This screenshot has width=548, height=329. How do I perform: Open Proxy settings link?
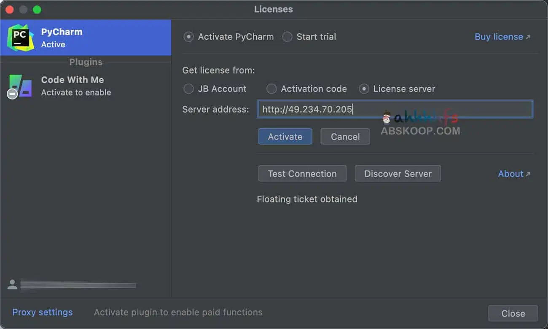pos(43,313)
